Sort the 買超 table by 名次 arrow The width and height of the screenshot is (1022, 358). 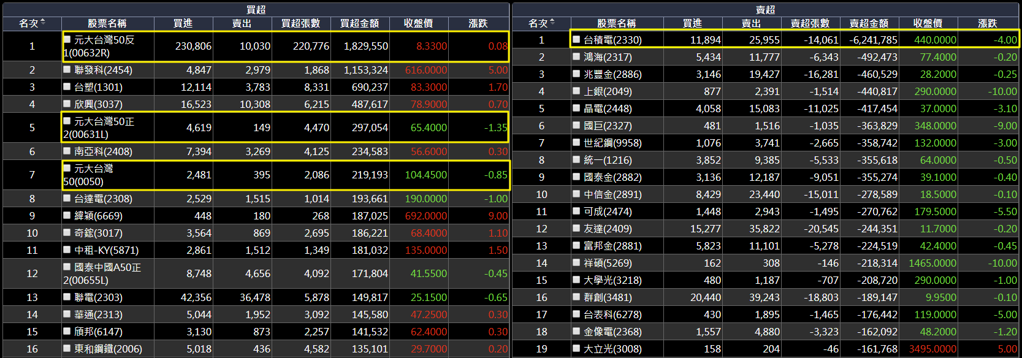tap(43, 23)
